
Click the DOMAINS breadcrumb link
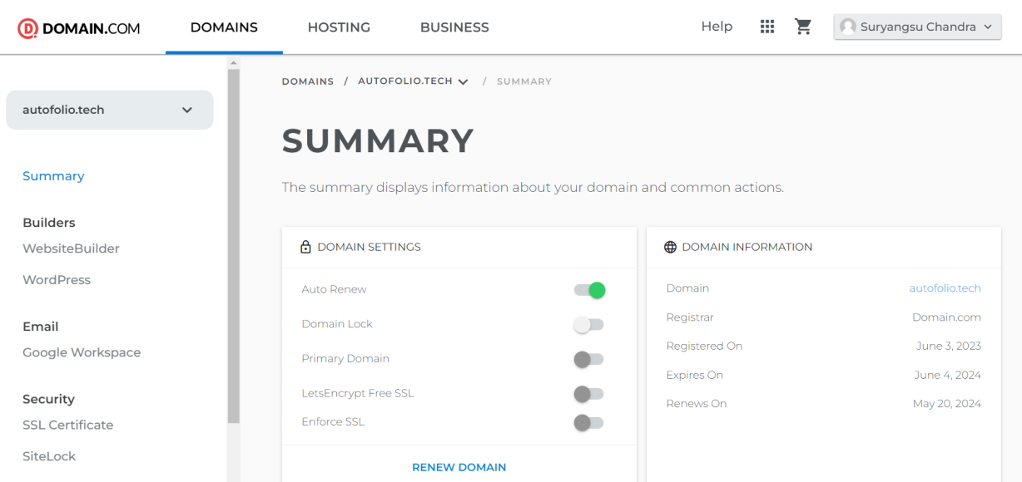point(308,81)
